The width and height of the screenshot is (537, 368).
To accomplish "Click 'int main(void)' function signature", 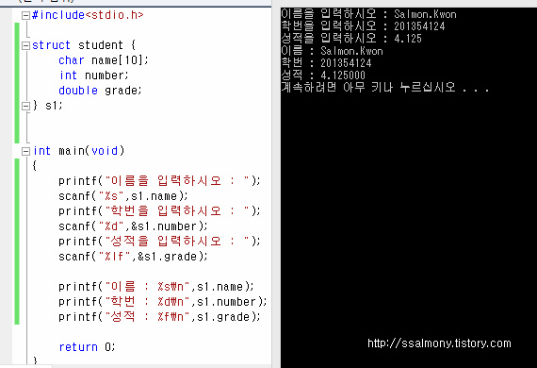I will (78, 151).
